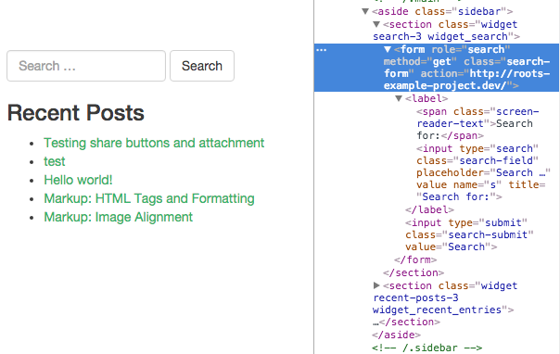Screen dimensions: 560x354
Task: Open Markup: HTML Tags and Formatting link
Action: pos(149,198)
